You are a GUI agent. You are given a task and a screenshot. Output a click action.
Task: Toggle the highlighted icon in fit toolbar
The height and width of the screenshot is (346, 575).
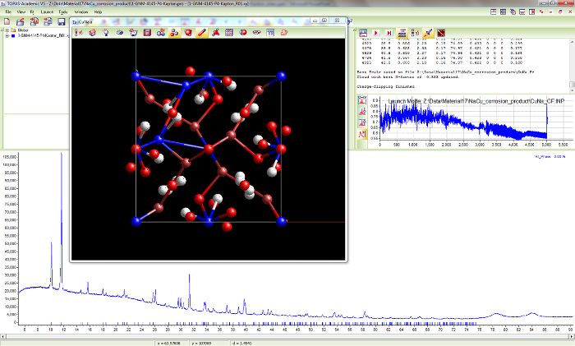pos(402,34)
